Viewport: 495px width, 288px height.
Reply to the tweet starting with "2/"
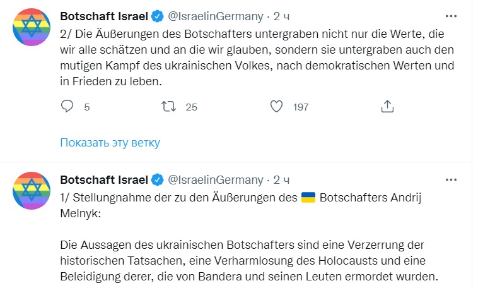(x=67, y=107)
